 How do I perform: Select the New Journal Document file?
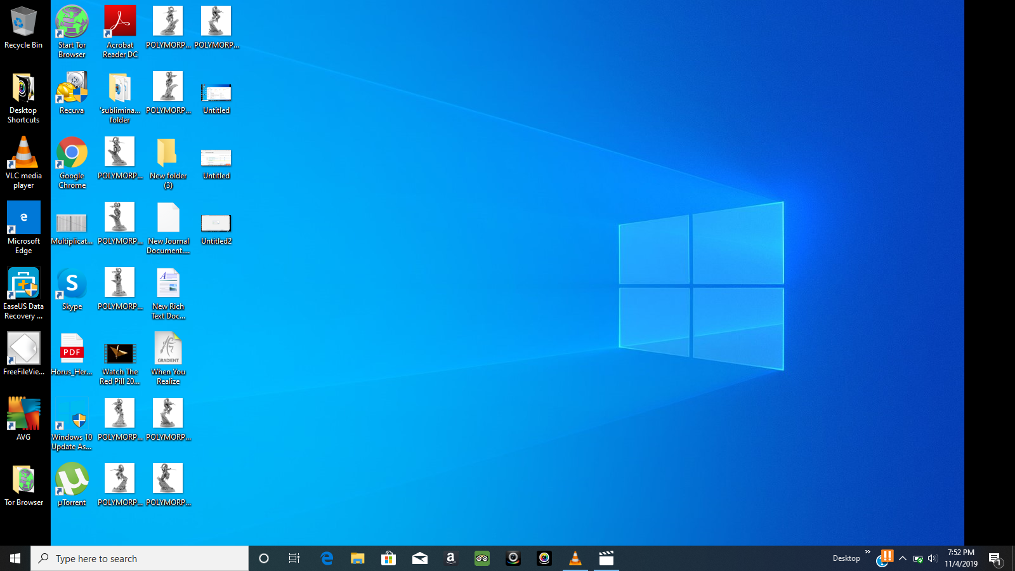coord(168,228)
